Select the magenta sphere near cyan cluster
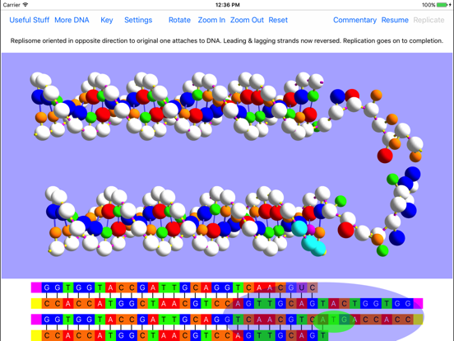Screen dimensions: 454x341 point(311,229)
